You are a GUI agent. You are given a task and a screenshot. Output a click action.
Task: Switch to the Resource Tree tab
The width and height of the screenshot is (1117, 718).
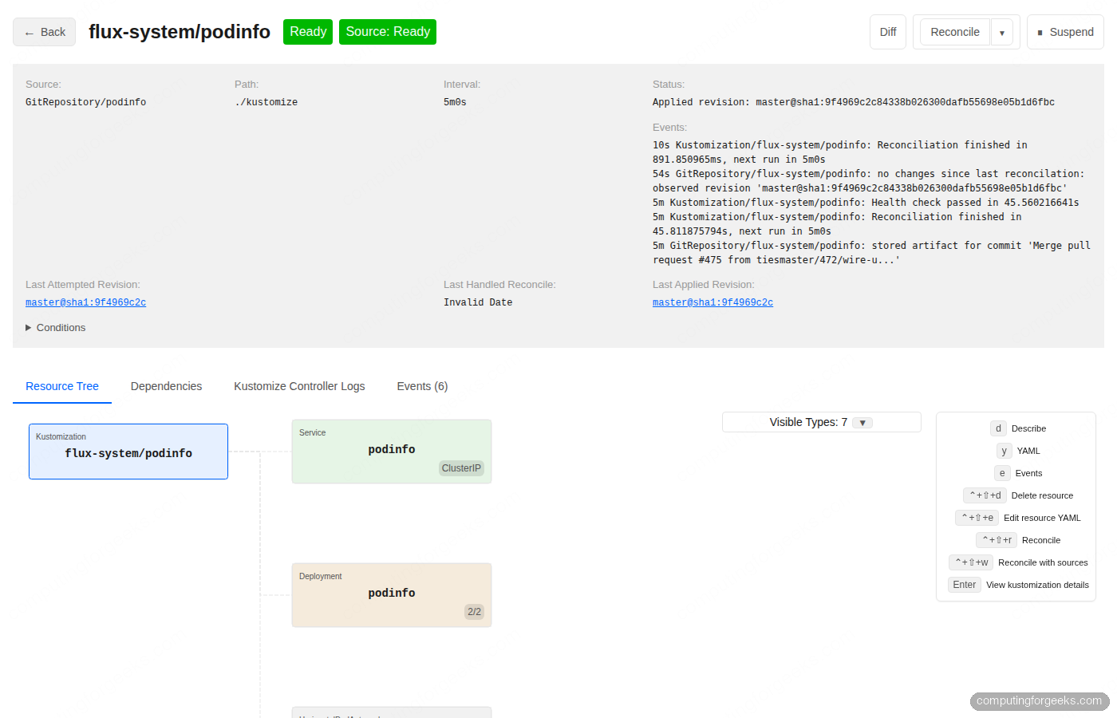pos(62,386)
